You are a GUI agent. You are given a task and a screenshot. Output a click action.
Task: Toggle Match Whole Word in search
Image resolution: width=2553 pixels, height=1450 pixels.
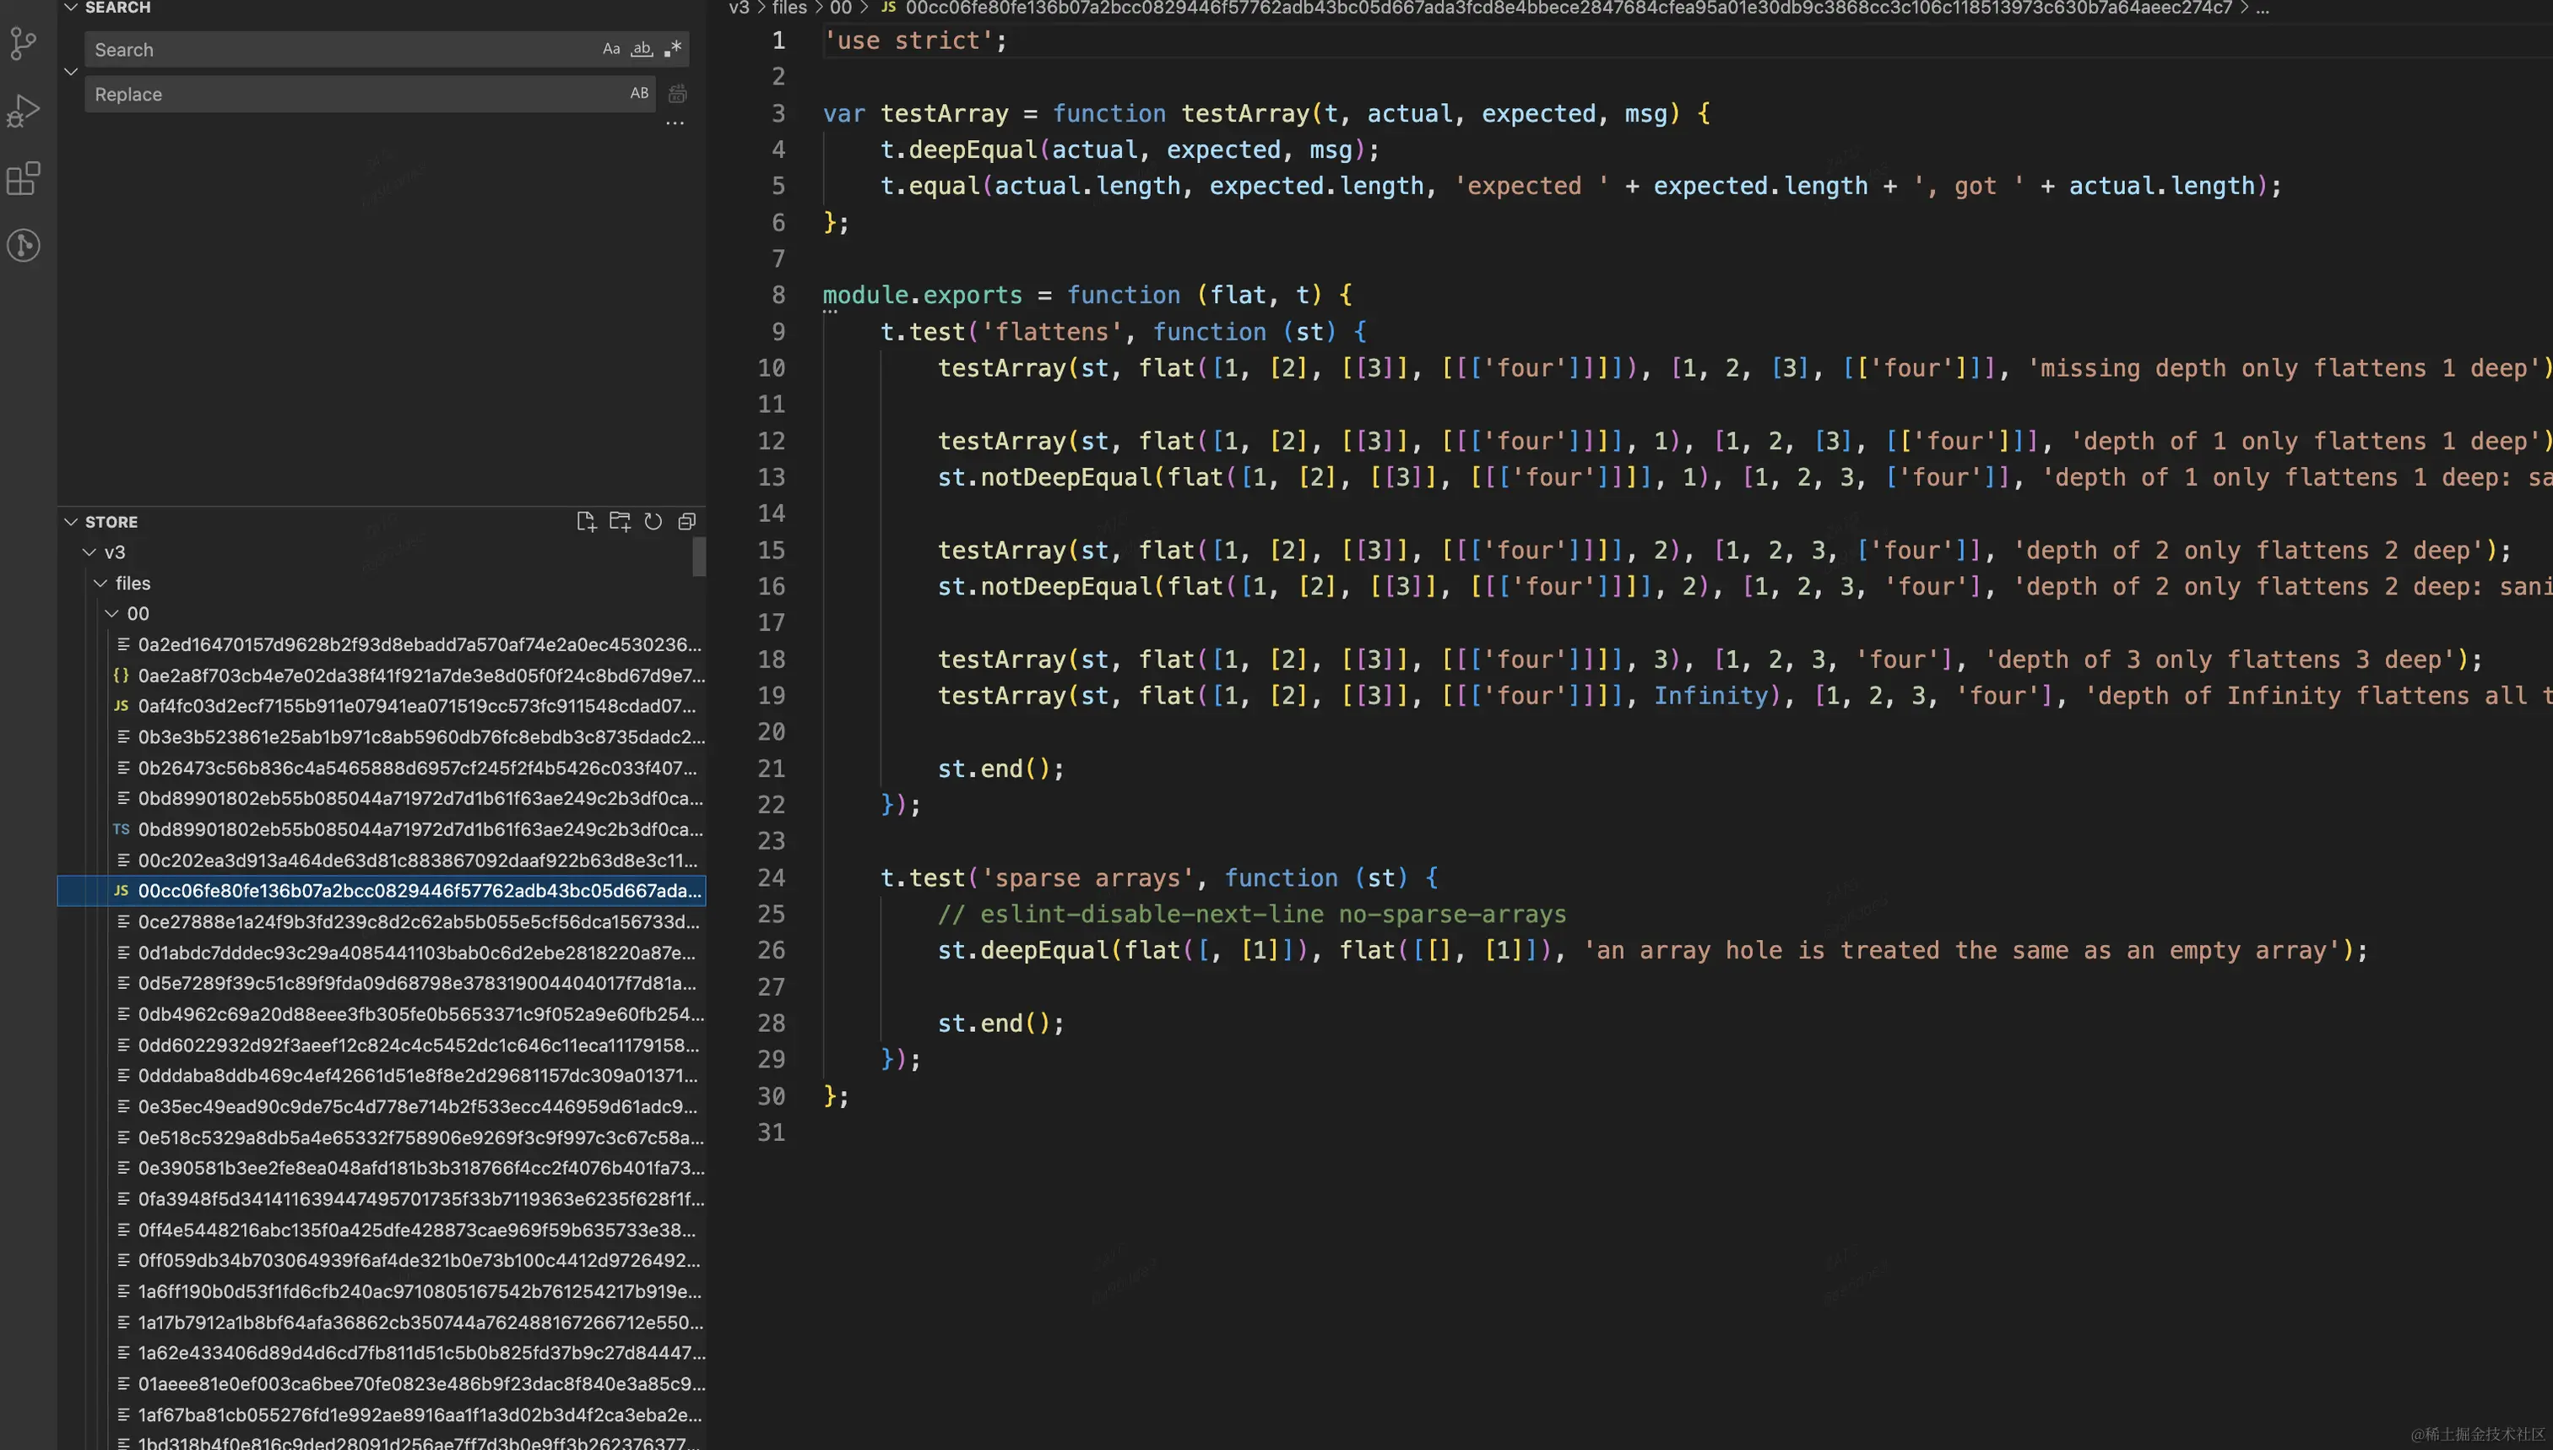642,49
